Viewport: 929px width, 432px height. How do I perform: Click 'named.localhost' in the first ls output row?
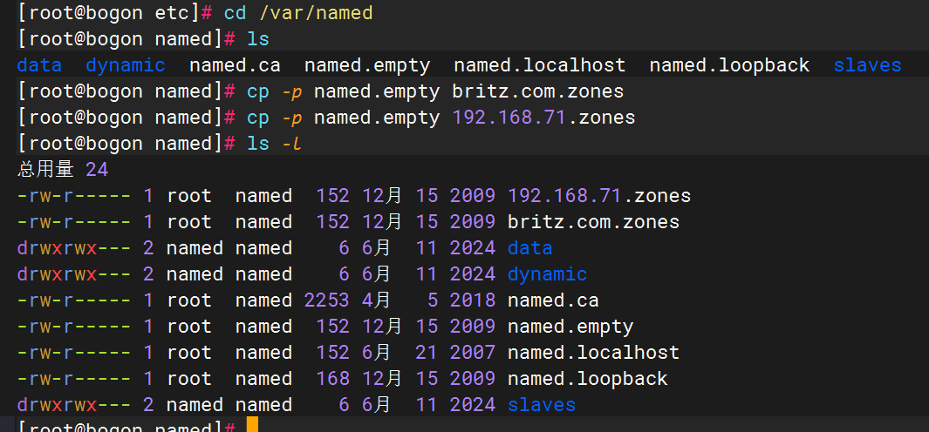[540, 65]
